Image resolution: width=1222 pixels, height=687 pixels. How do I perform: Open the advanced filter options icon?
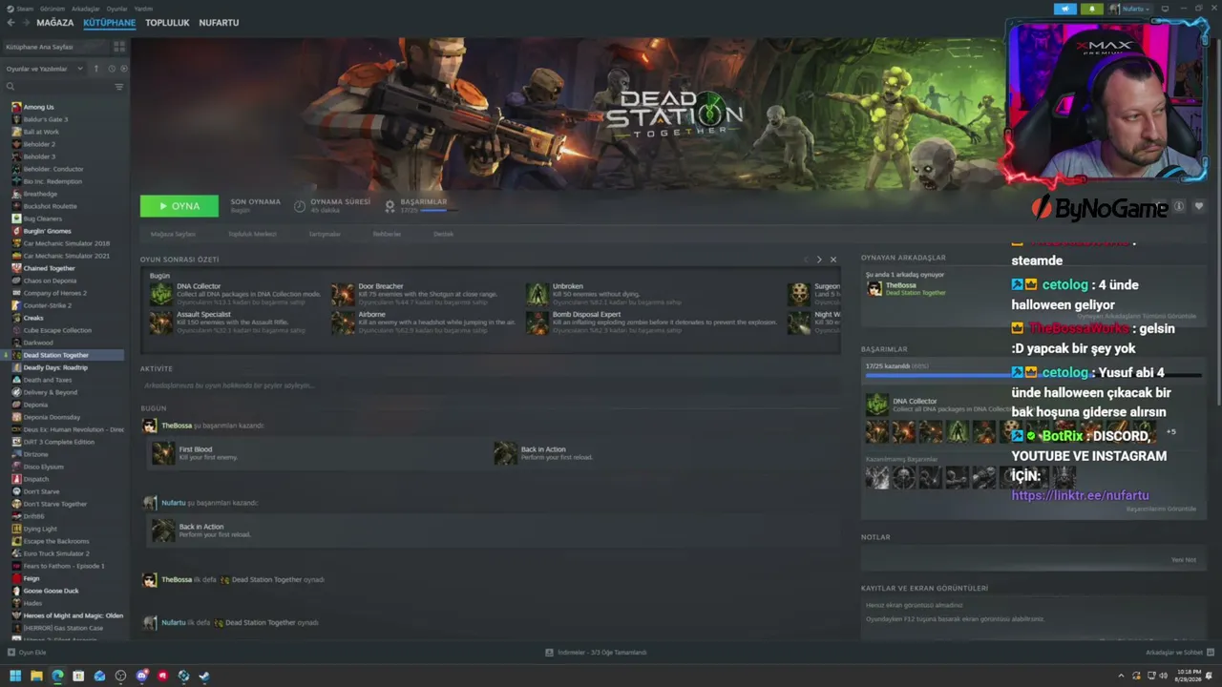pos(119,87)
